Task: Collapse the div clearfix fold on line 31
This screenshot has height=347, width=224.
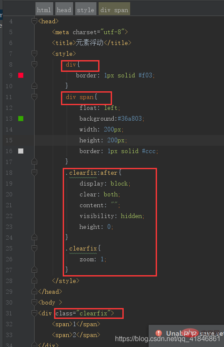Action: 34,313
